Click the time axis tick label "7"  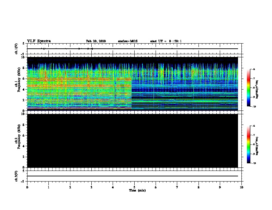(x=177, y=187)
